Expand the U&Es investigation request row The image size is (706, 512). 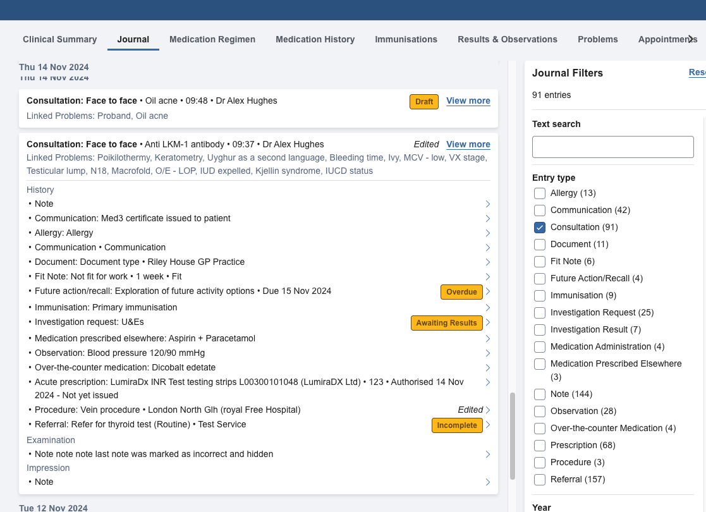[x=487, y=323]
